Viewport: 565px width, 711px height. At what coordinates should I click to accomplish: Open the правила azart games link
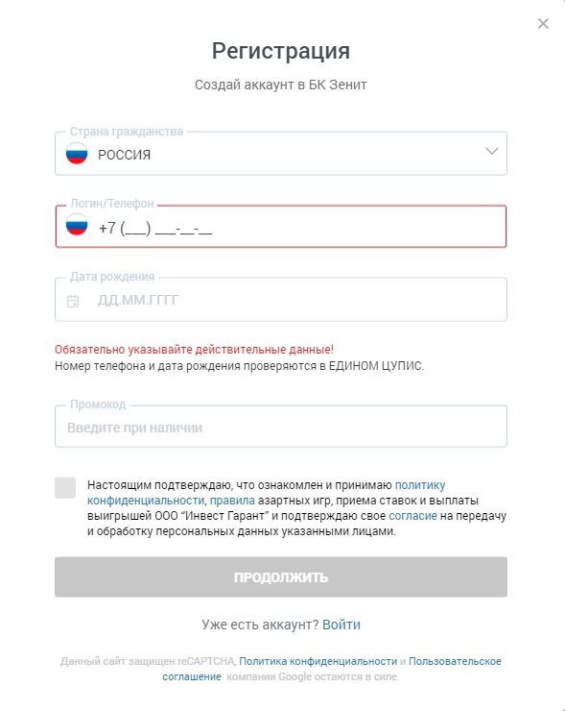(232, 501)
